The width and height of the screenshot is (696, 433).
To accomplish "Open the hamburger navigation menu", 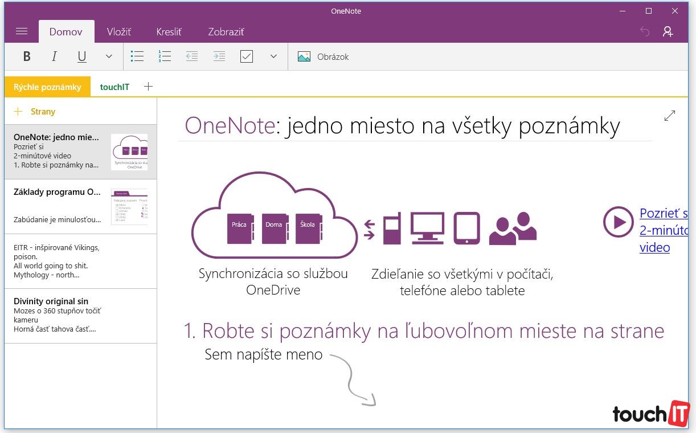I will click(x=22, y=31).
